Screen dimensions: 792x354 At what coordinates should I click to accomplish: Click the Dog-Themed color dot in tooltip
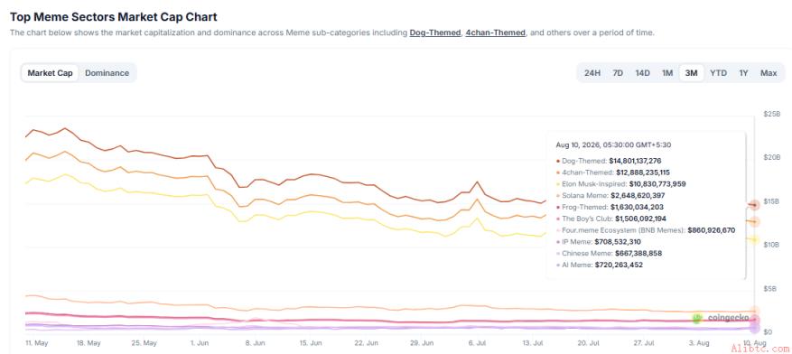tap(557, 161)
